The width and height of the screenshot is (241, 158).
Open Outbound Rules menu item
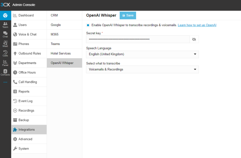[x=29, y=53]
